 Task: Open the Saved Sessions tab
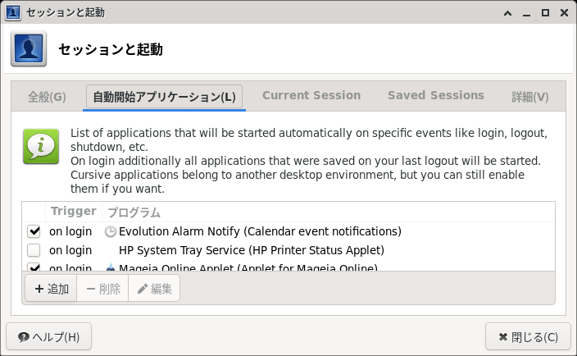(436, 96)
